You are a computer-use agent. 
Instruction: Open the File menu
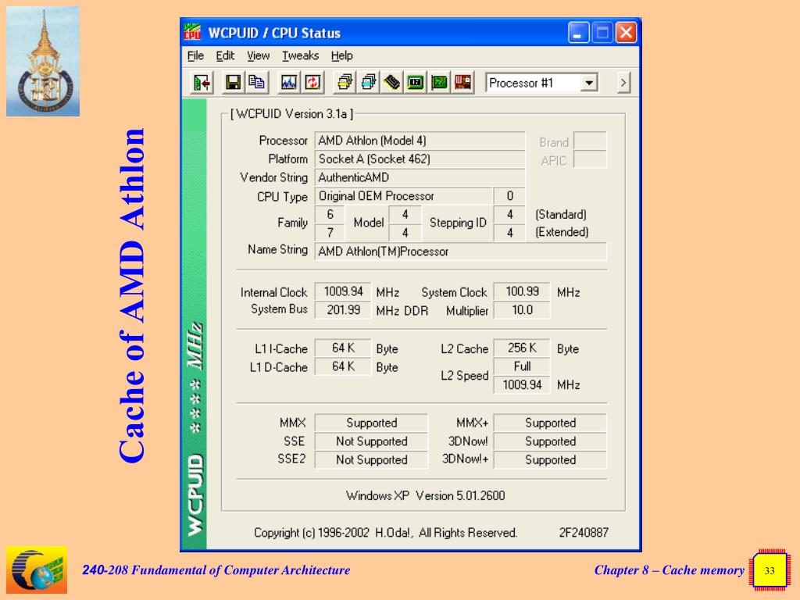tap(195, 55)
